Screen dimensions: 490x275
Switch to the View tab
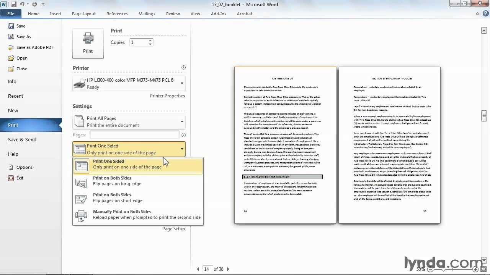tap(195, 14)
